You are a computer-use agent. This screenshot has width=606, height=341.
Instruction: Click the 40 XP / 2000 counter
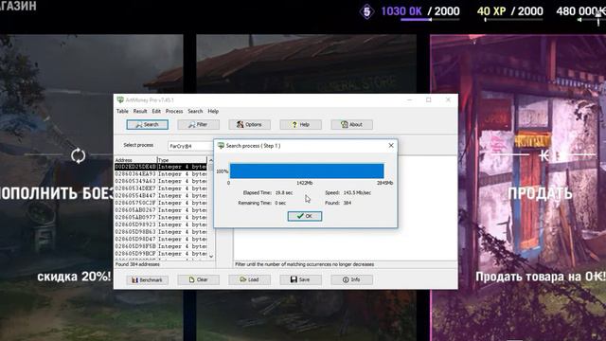509,11
